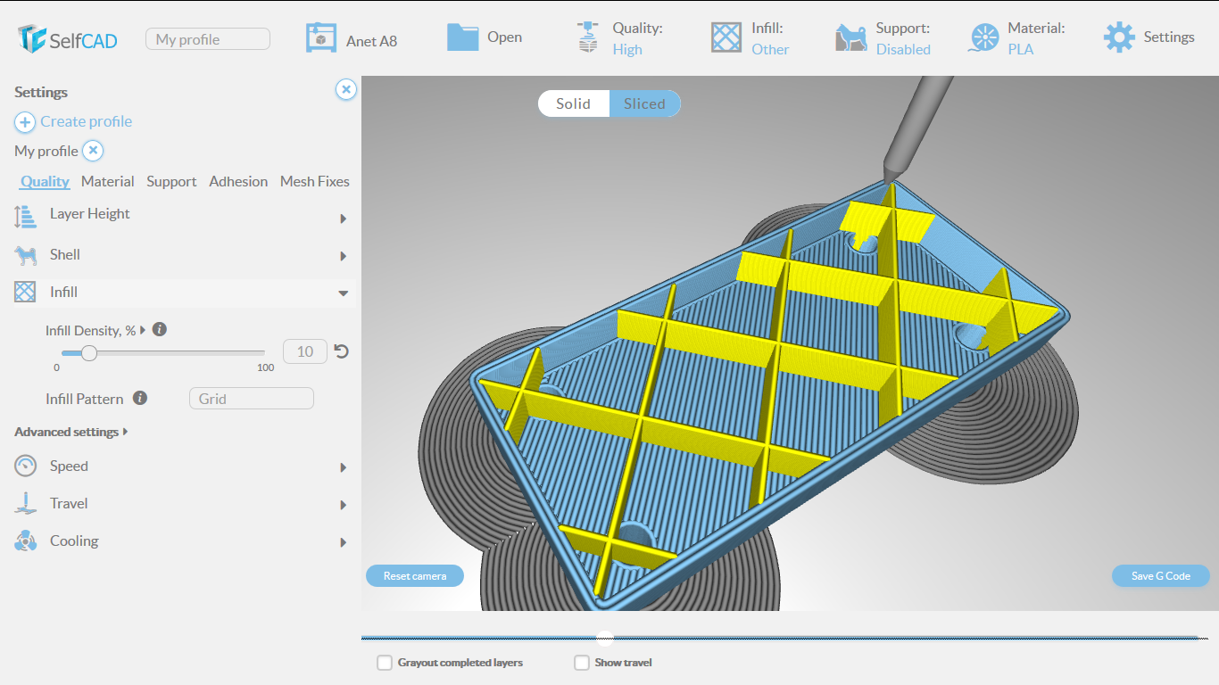Switch to the Mesh Fixes tab
The image size is (1219, 685).
[x=315, y=181]
